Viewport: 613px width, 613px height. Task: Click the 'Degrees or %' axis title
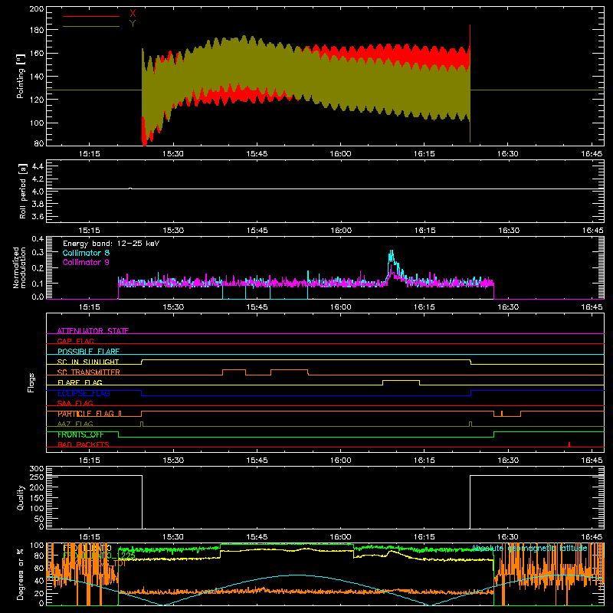point(21,574)
